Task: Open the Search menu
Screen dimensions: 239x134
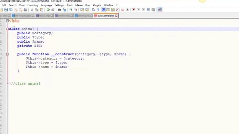Action: point(12,5)
